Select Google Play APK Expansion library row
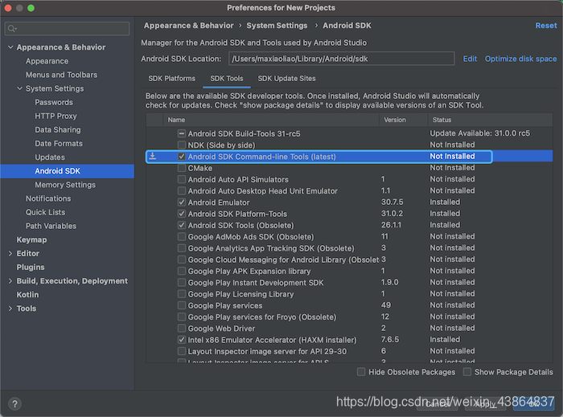Viewport: 563px width, 417px height. click(349, 271)
